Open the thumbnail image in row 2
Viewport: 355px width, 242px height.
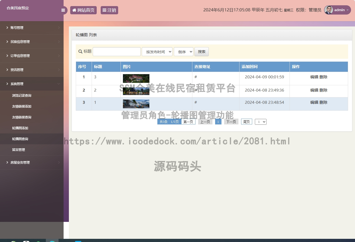(x=136, y=91)
